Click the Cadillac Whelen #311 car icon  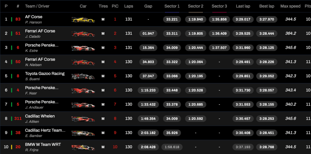(83, 119)
